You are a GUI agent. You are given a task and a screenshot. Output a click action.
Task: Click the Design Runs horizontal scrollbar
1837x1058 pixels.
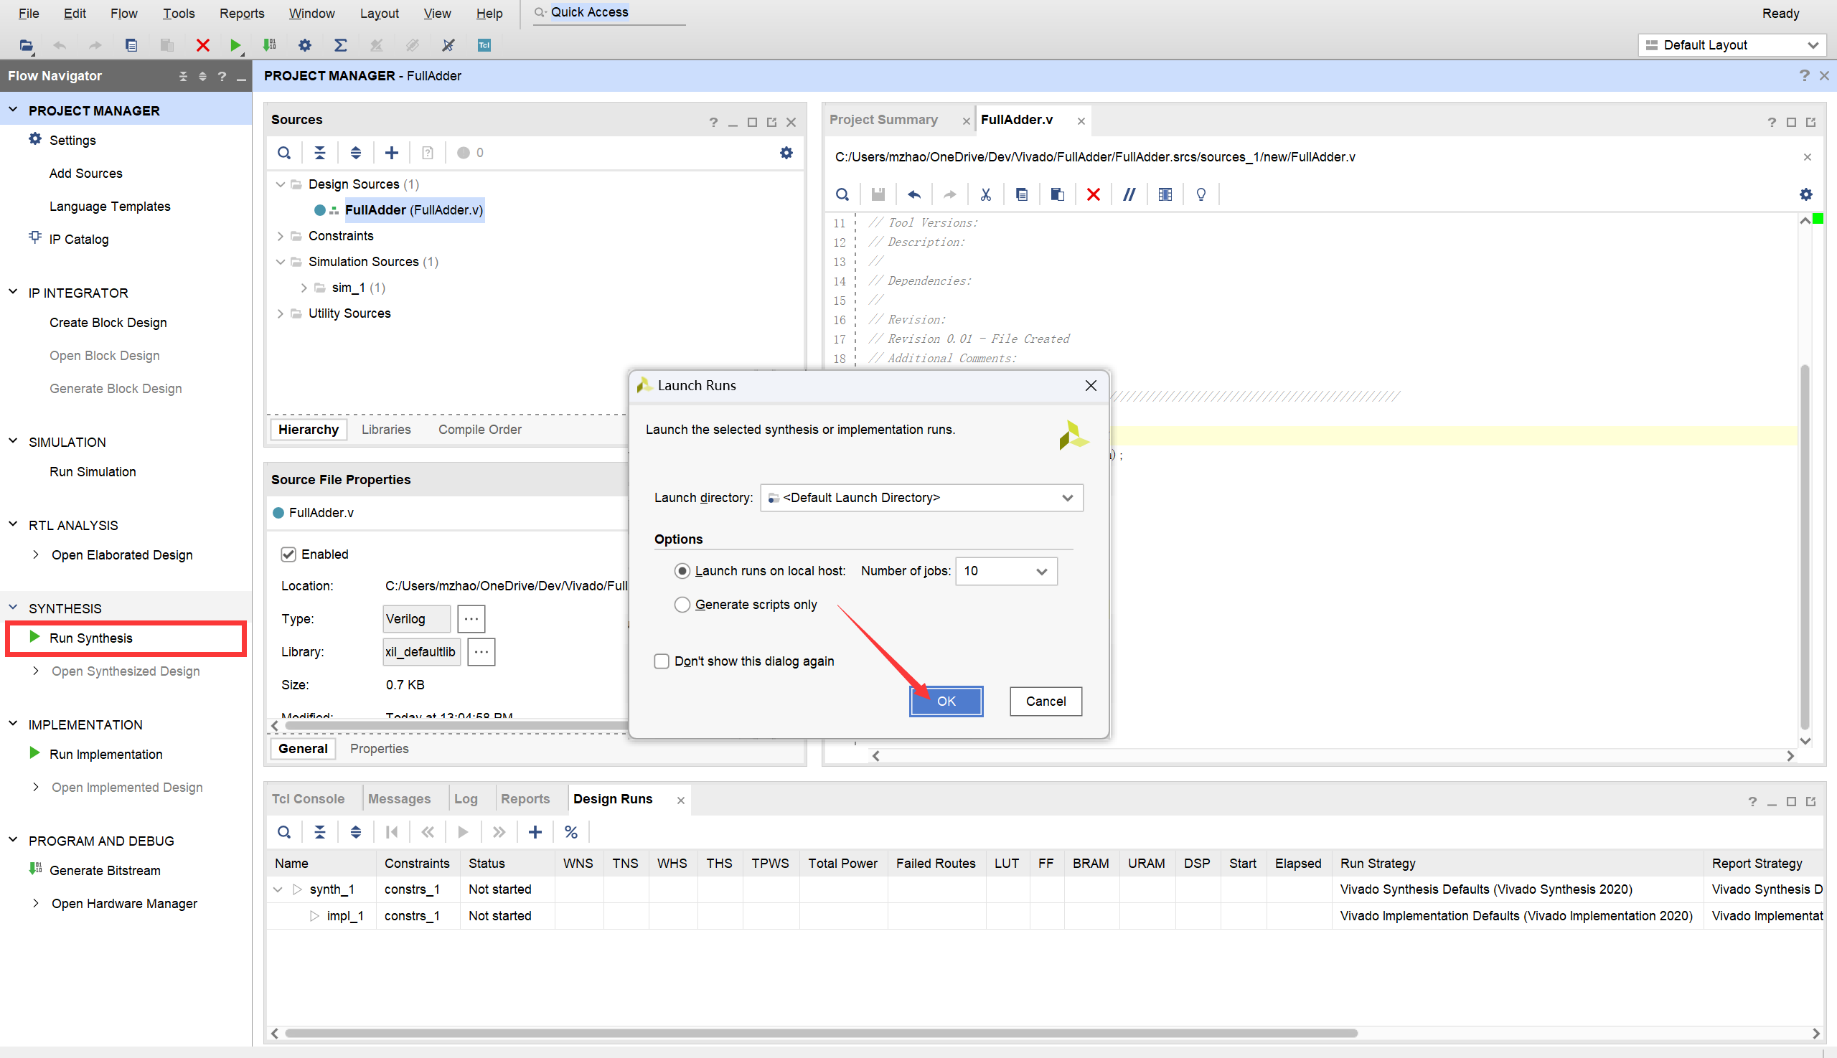point(820,1033)
